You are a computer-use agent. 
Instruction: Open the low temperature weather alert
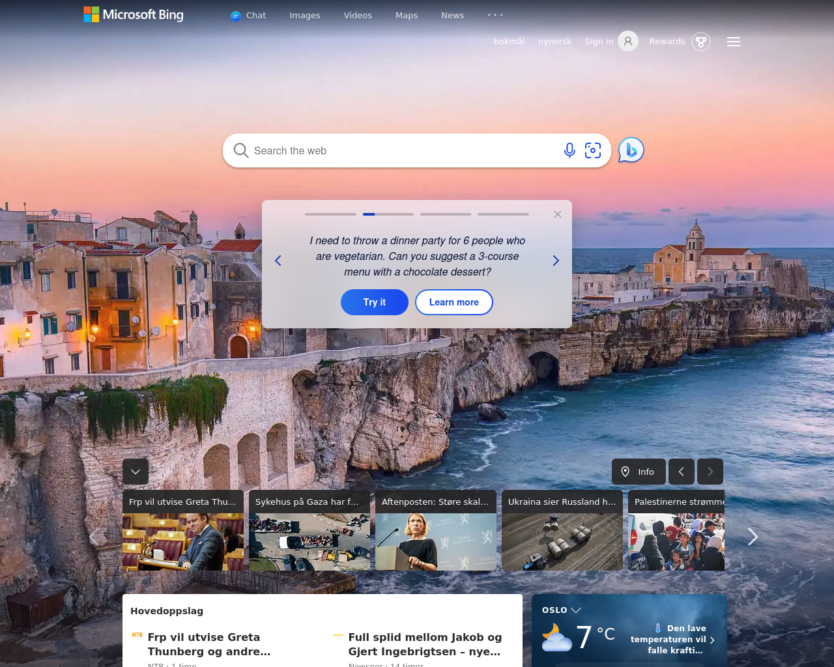672,640
